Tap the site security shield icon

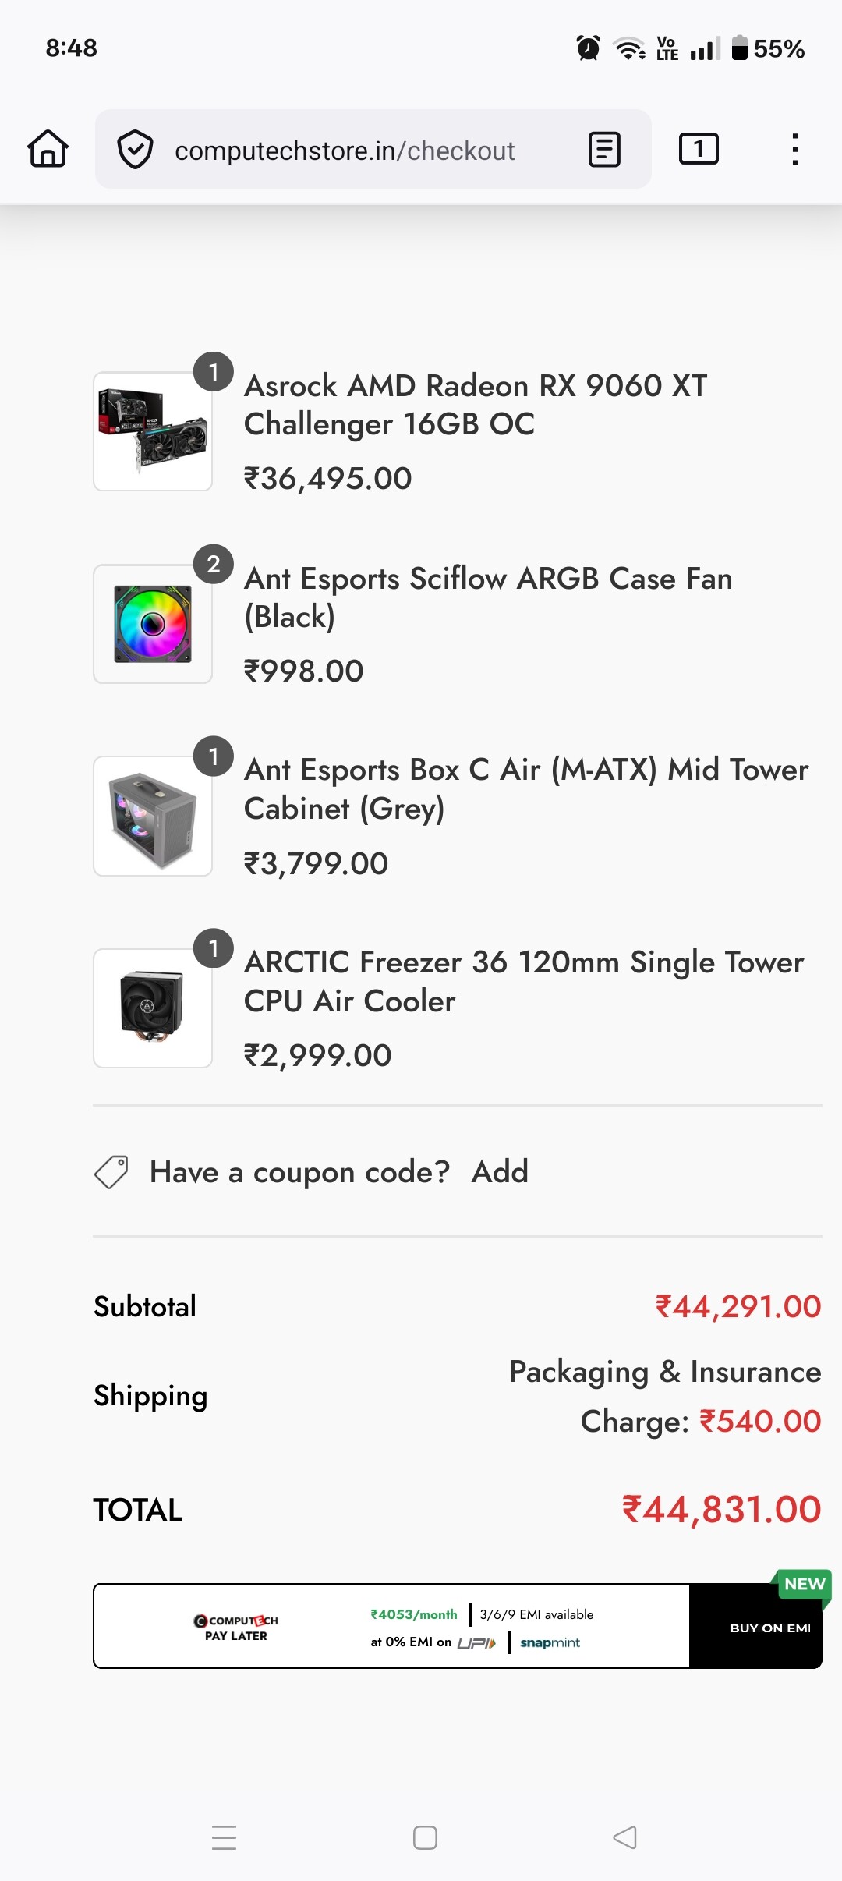(135, 149)
